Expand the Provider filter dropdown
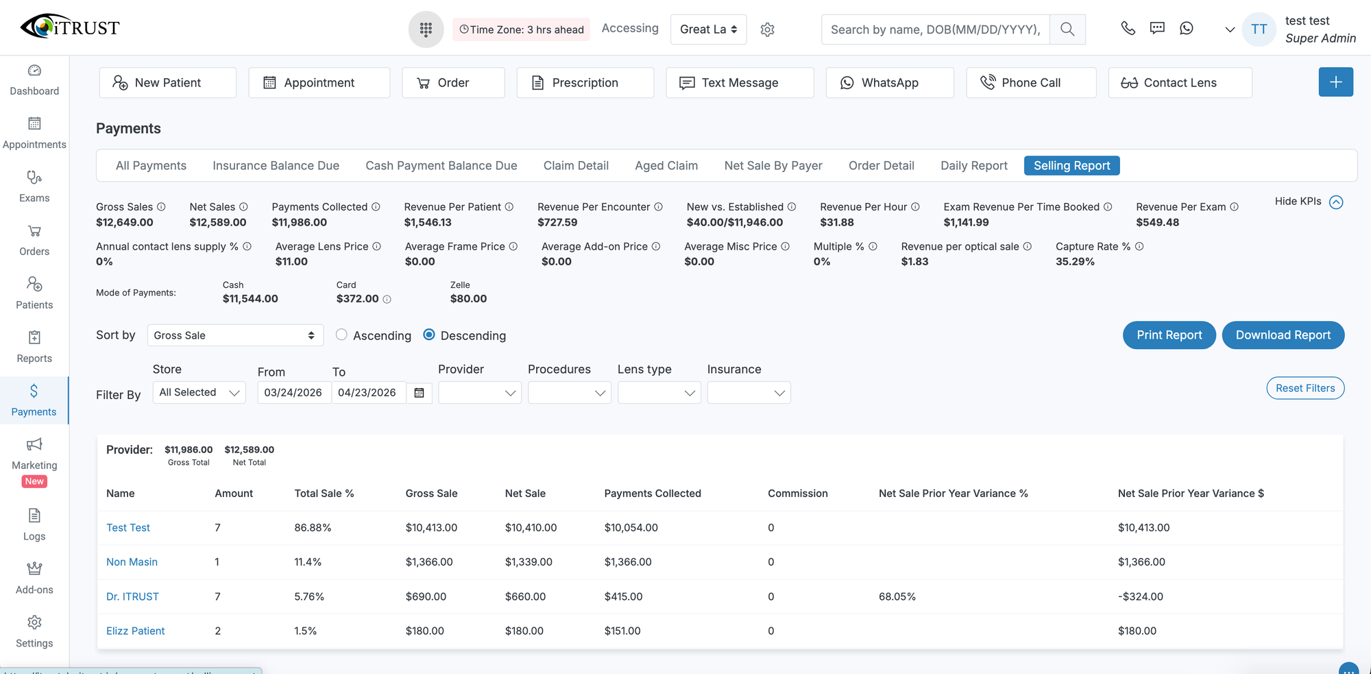Viewport: 1371px width, 674px height. click(x=479, y=393)
